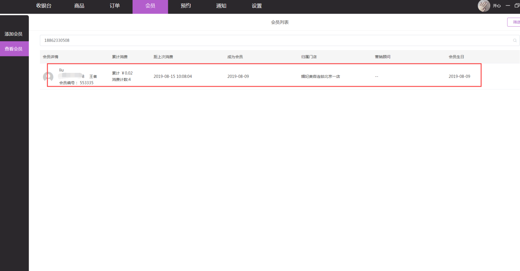Click member number 553335
Image resolution: width=520 pixels, height=271 pixels.
(86, 83)
